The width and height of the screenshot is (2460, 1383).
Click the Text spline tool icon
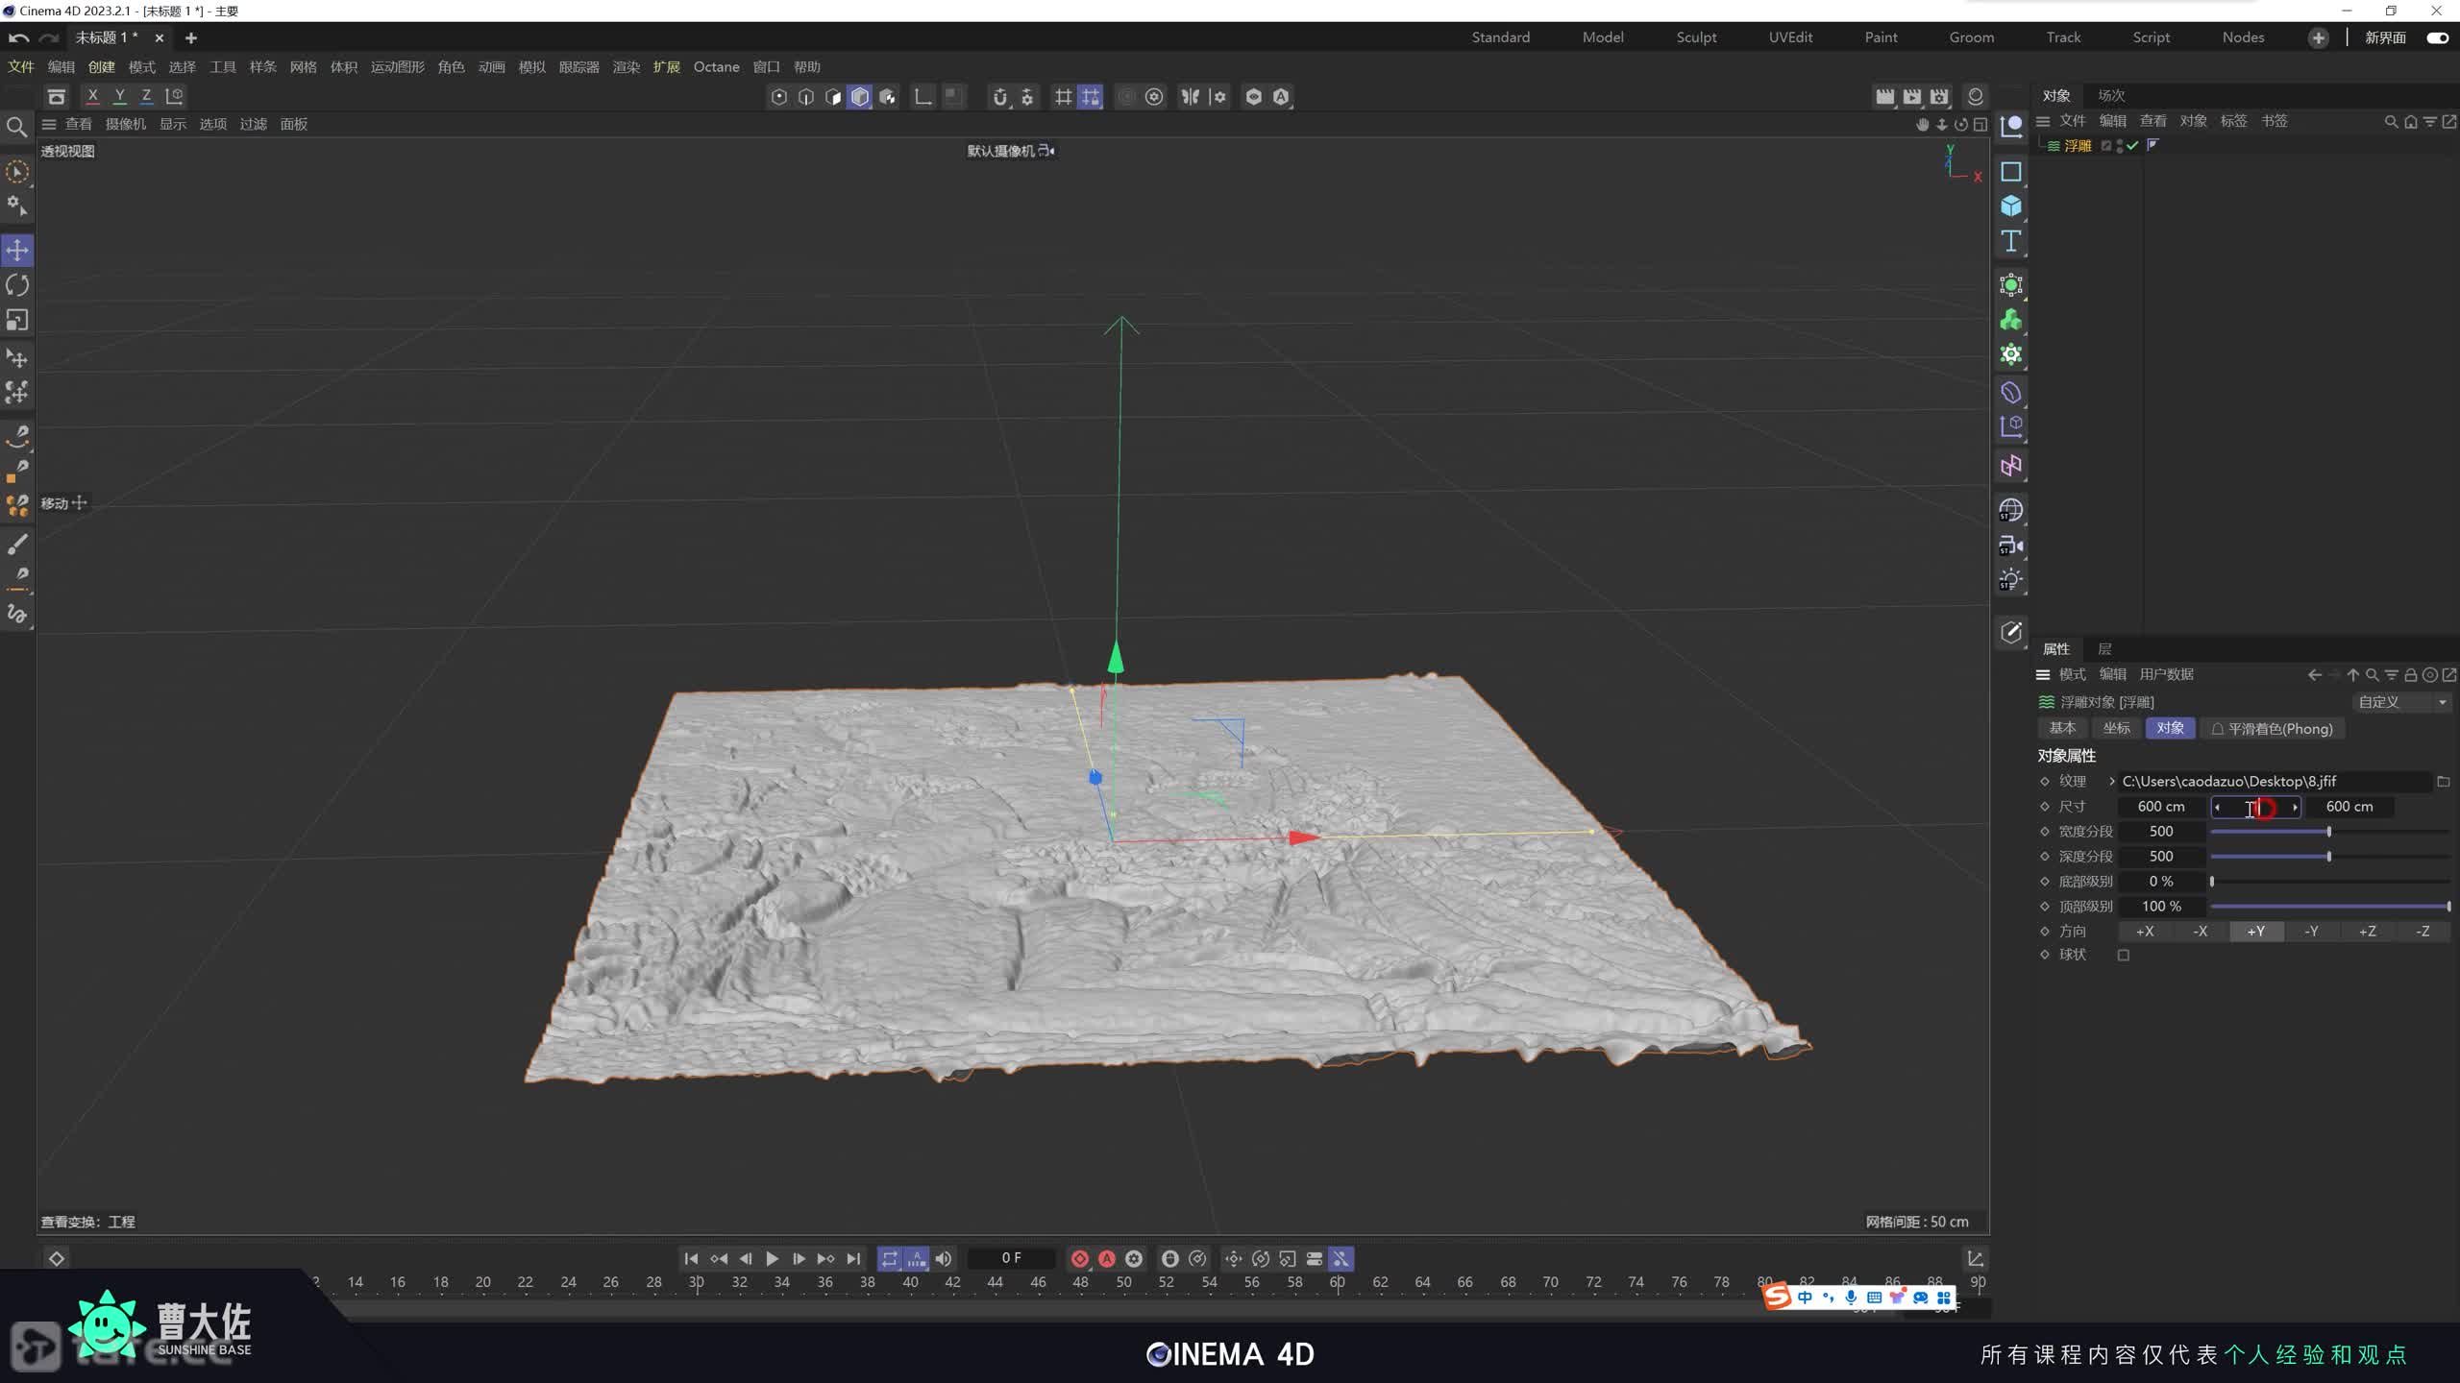tap(2010, 241)
